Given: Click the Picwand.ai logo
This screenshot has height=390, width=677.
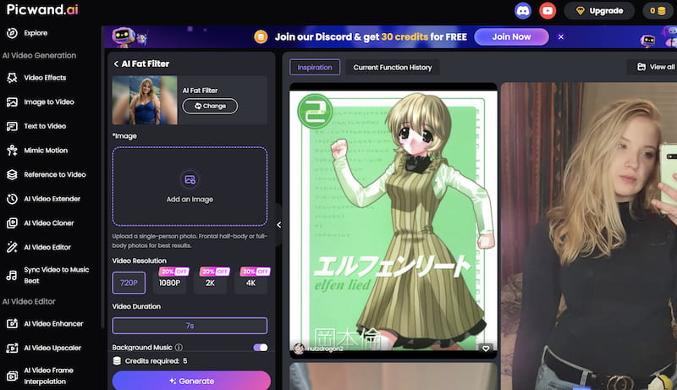Looking at the screenshot, I should tap(42, 9).
